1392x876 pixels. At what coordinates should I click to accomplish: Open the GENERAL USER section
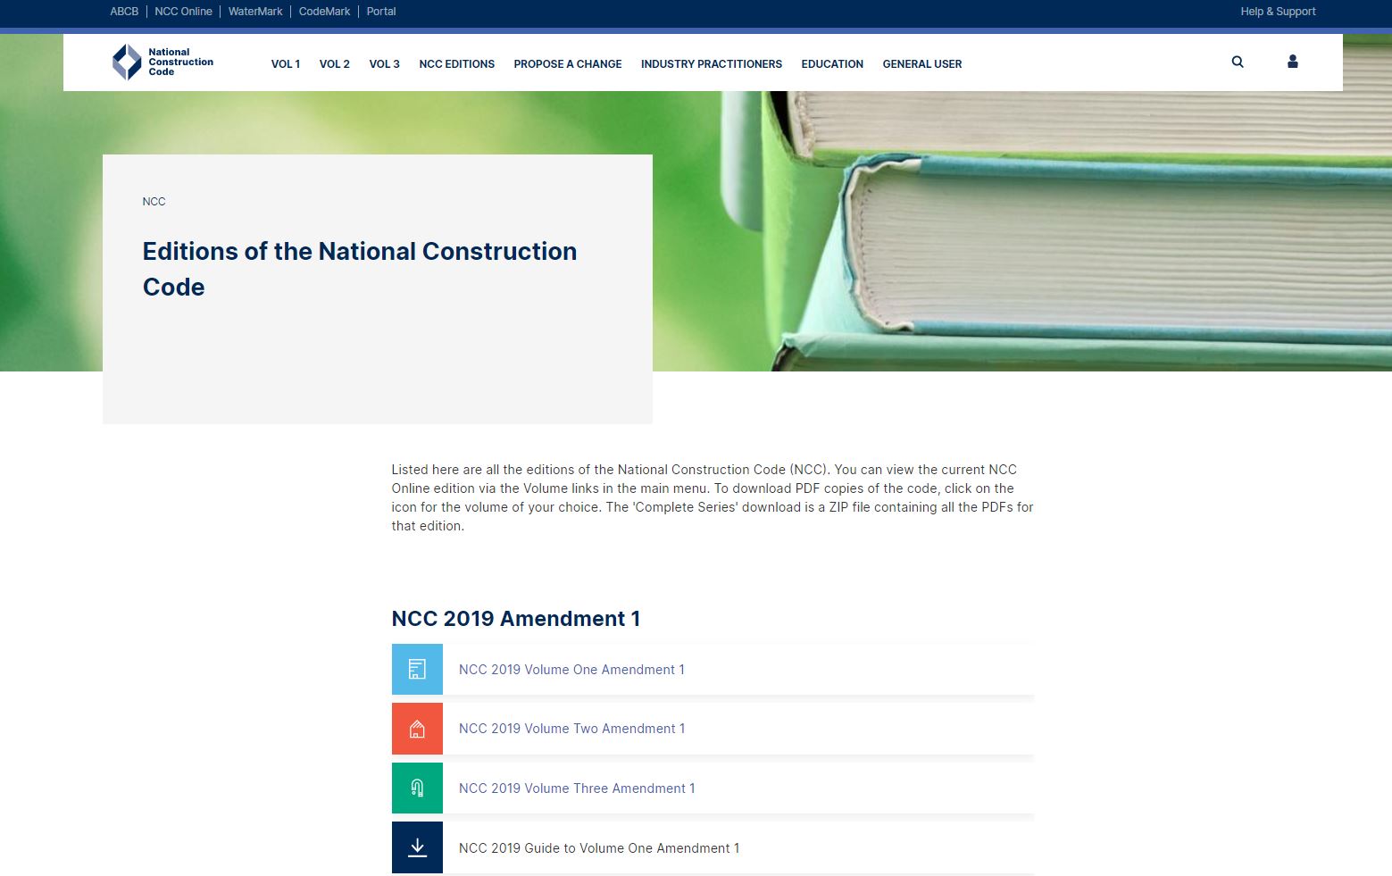(921, 63)
